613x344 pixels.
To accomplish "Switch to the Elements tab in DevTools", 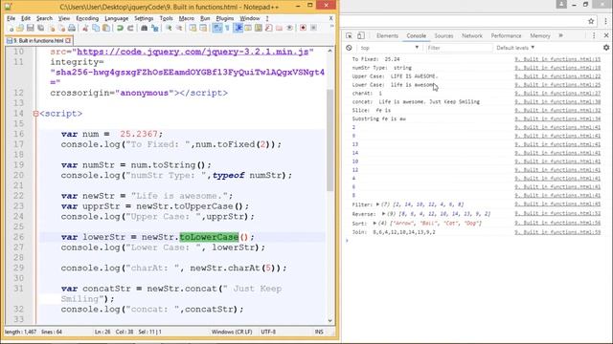I will 387,35.
